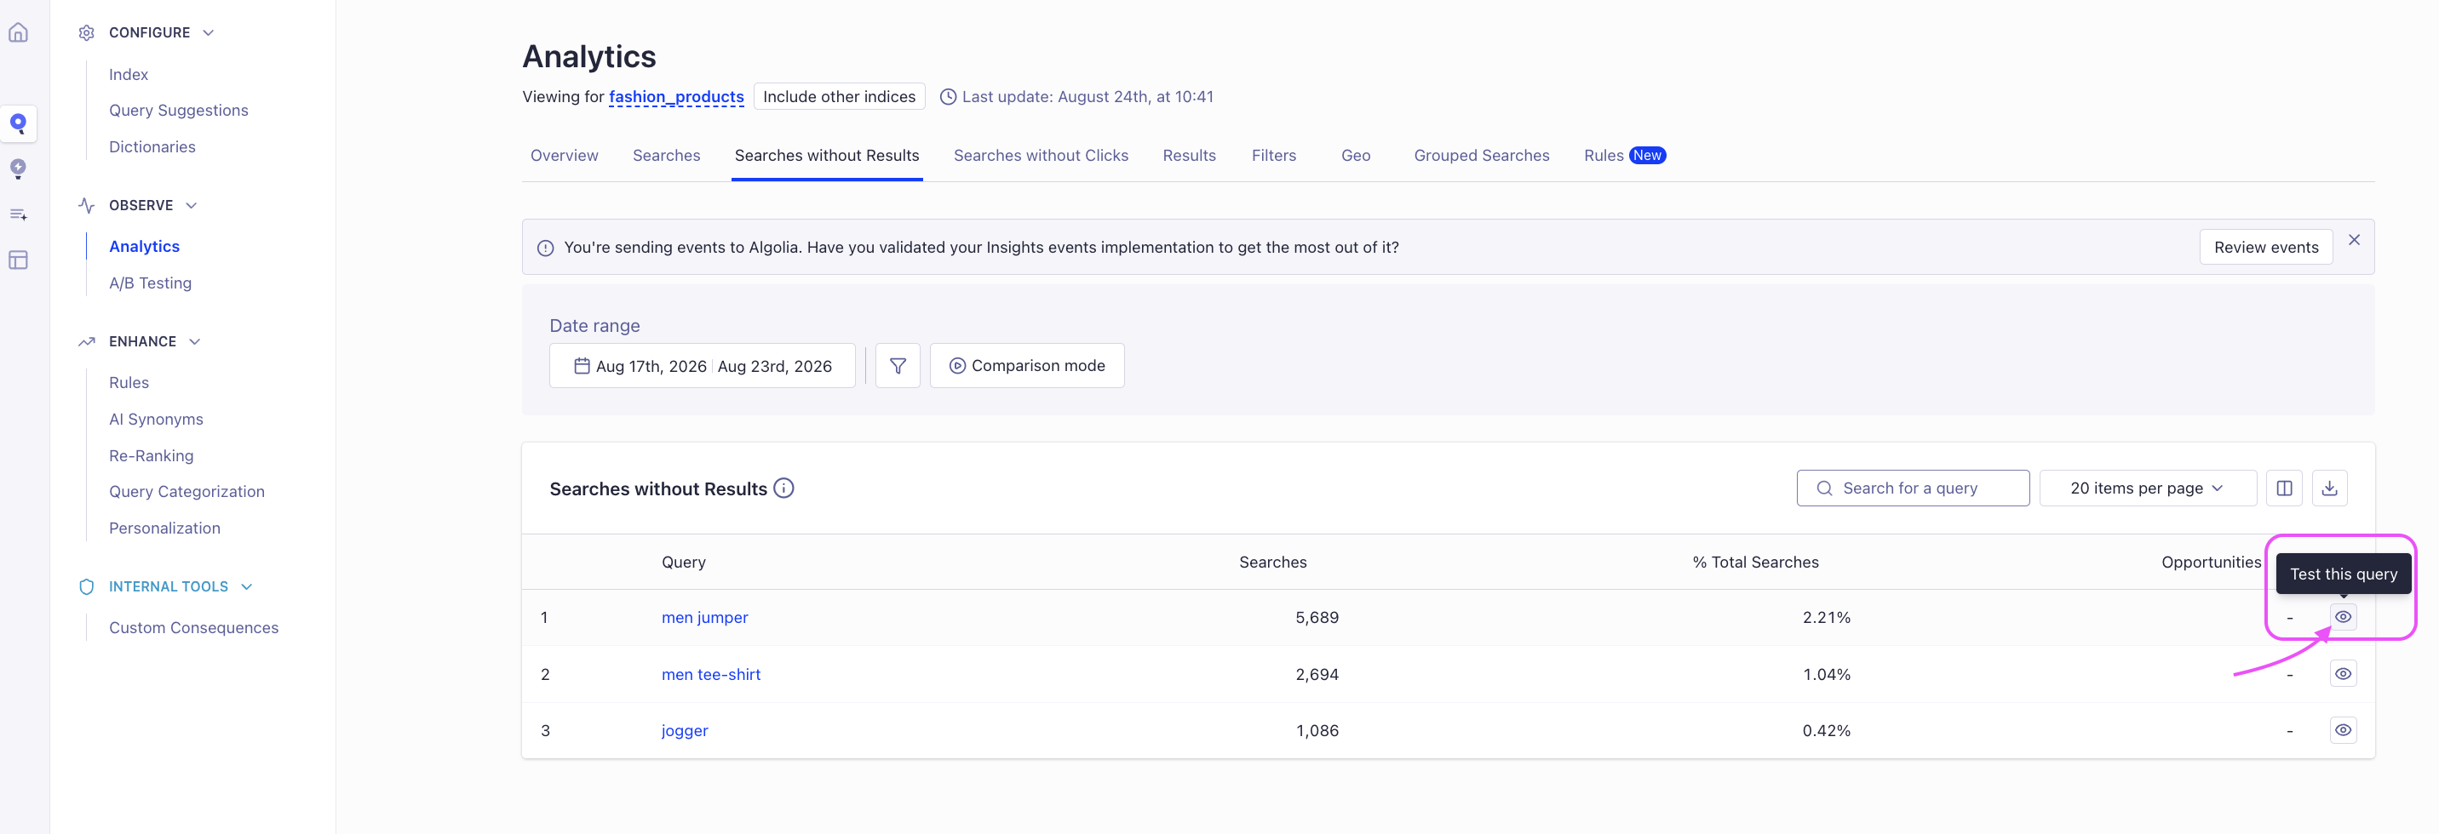2439x834 pixels.
Task: Open the list-plus icon in left rail
Action: (18, 214)
